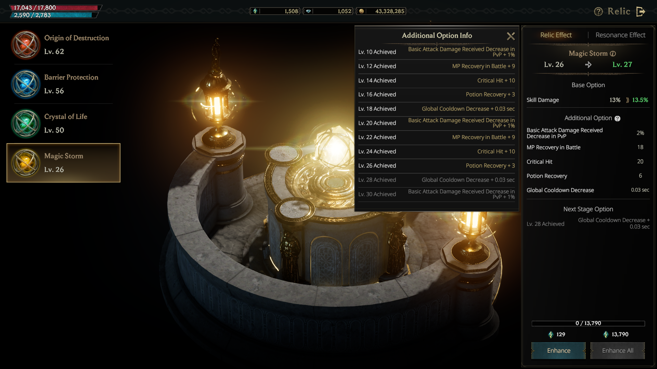This screenshot has width=657, height=369.
Task: Select the Crystal of Life green orb icon
Action: pyautogui.click(x=26, y=123)
